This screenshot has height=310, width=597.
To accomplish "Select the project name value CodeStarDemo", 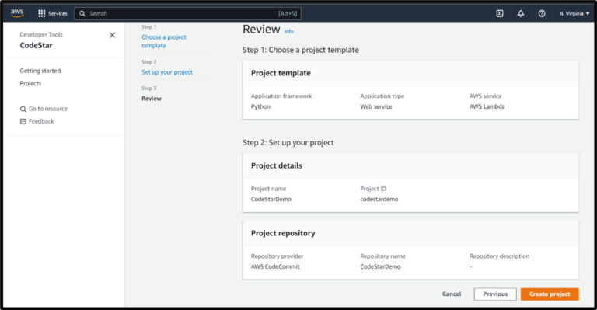I will pos(271,200).
